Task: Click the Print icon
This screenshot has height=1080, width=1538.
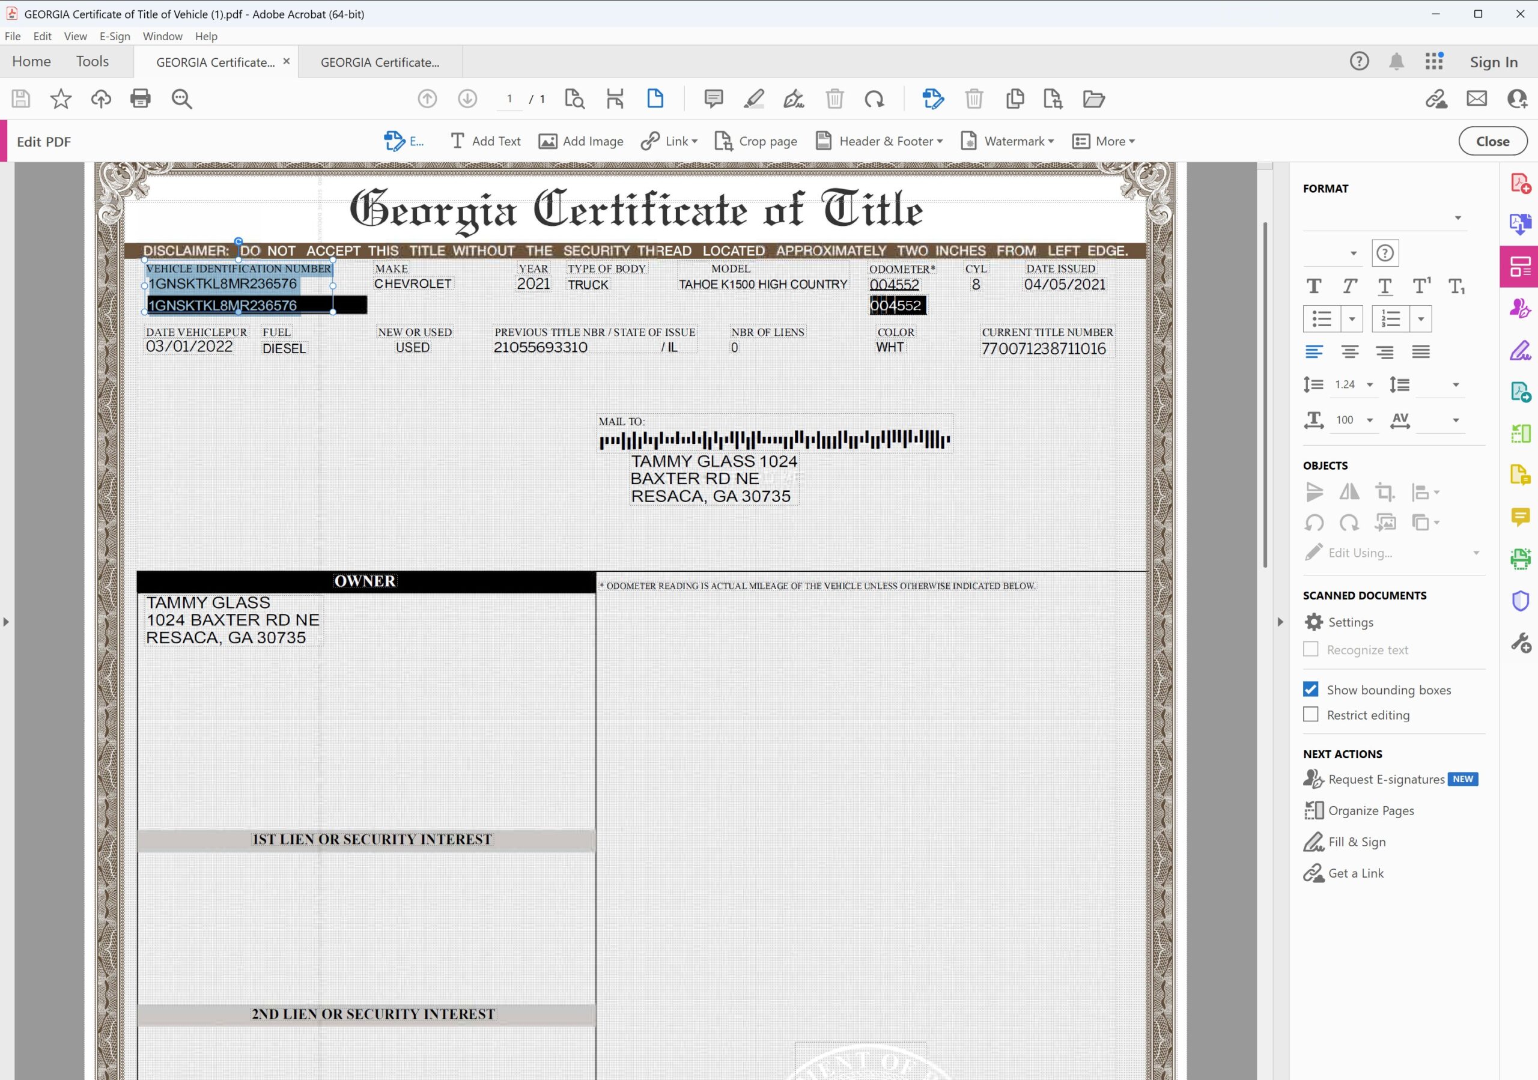Action: [x=141, y=99]
